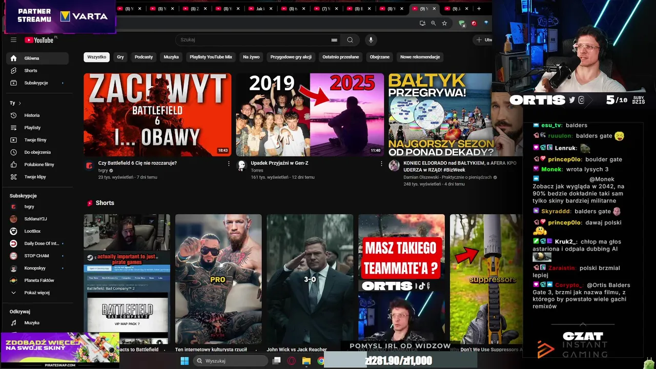Click the search magnifier button
This screenshot has width=656, height=369.
coord(350,40)
